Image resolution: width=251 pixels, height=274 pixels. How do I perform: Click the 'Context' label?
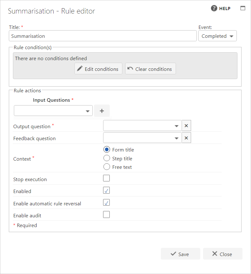(x=22, y=159)
